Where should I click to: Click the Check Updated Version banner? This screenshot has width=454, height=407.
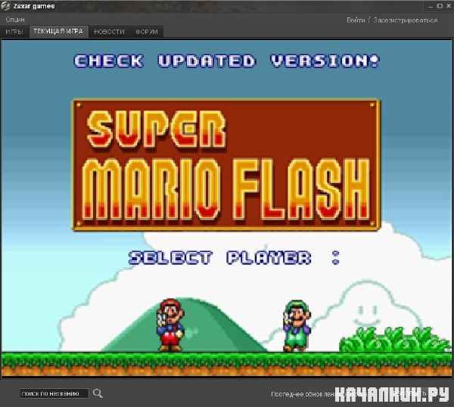pos(227,61)
